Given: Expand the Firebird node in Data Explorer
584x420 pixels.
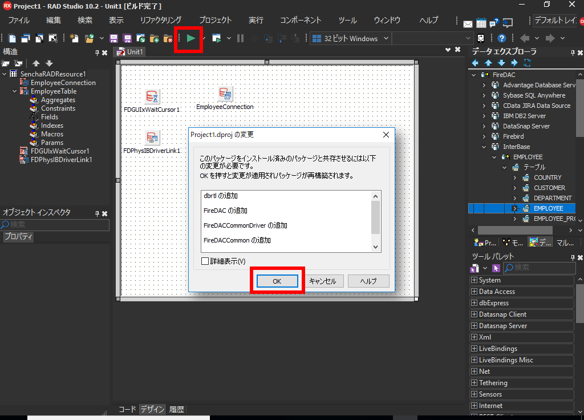Looking at the screenshot, I should 484,136.
